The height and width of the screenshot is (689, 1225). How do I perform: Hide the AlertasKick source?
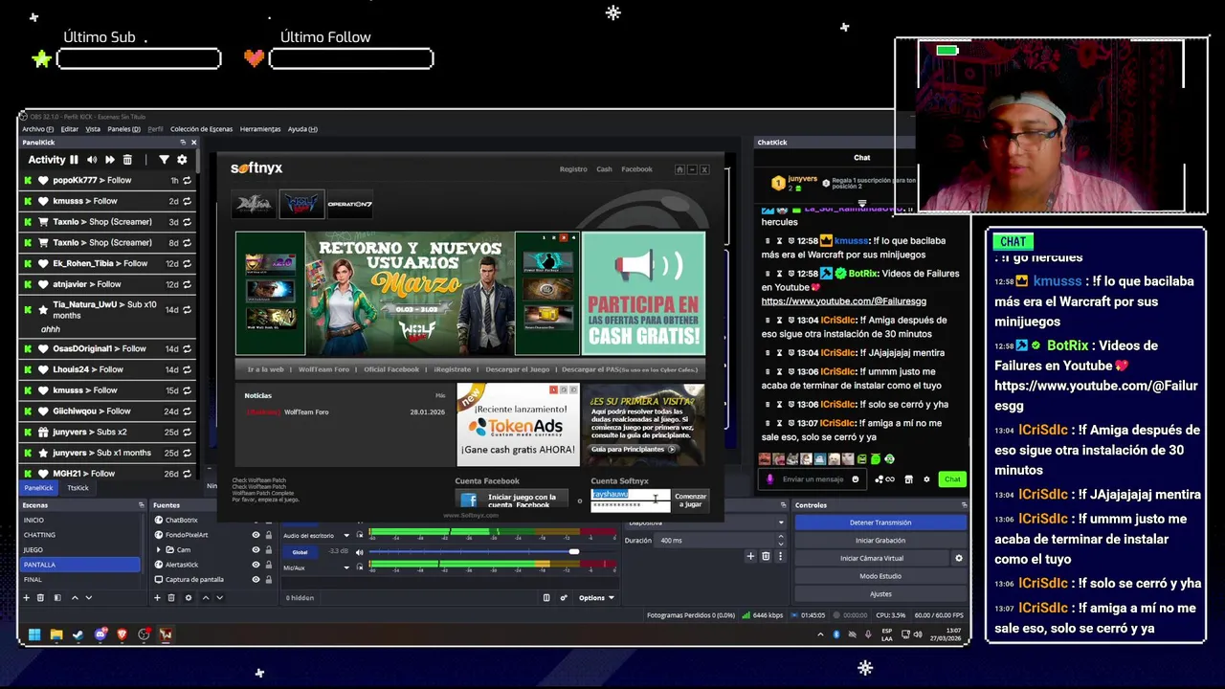click(x=256, y=565)
